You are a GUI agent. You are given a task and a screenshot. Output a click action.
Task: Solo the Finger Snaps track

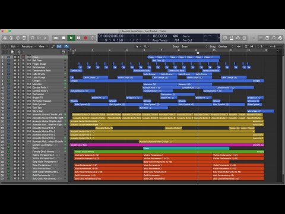[18, 64]
